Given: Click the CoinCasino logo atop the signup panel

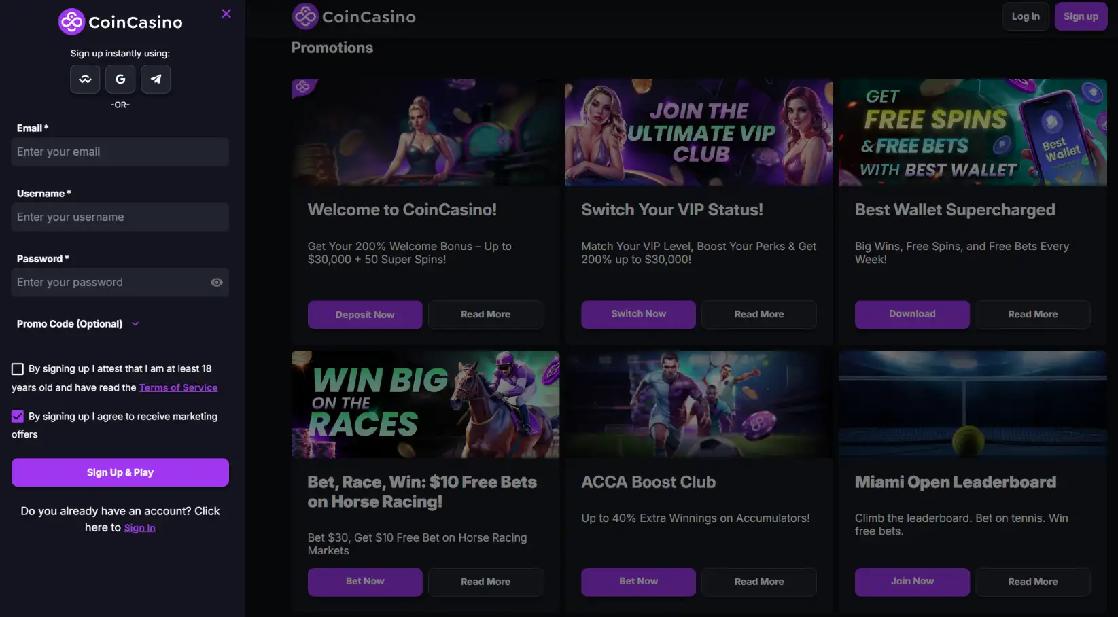Looking at the screenshot, I should click(120, 22).
